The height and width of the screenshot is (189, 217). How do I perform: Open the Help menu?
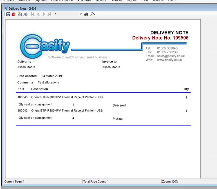171,1
